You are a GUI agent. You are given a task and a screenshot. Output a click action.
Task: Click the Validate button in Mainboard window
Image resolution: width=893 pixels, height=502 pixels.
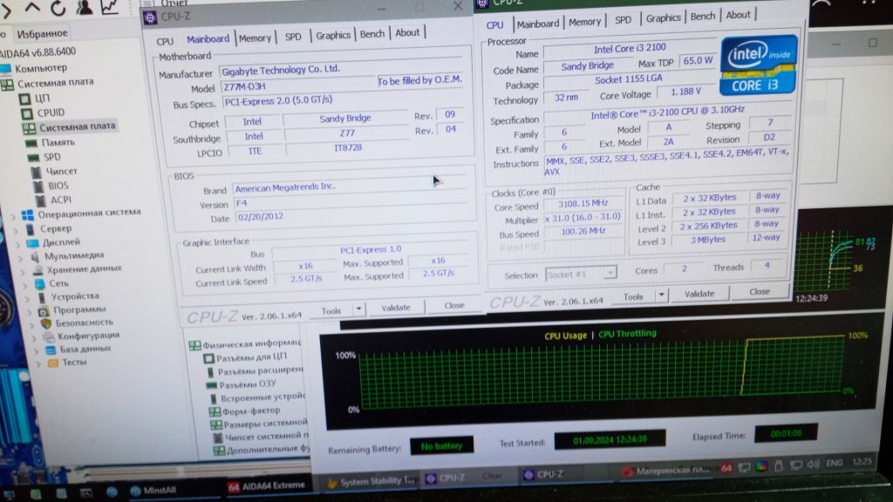point(396,308)
